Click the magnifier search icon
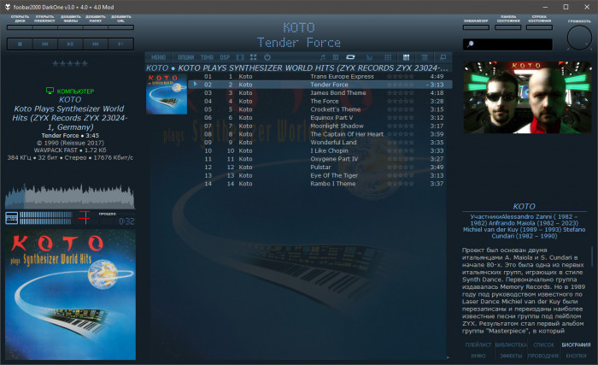The width and height of the screenshot is (598, 365). pyautogui.click(x=470, y=44)
